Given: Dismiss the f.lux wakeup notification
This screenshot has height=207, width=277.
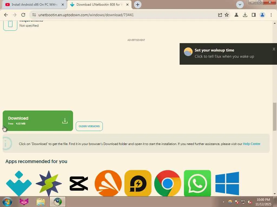Looking at the screenshot, I should pos(274,49).
